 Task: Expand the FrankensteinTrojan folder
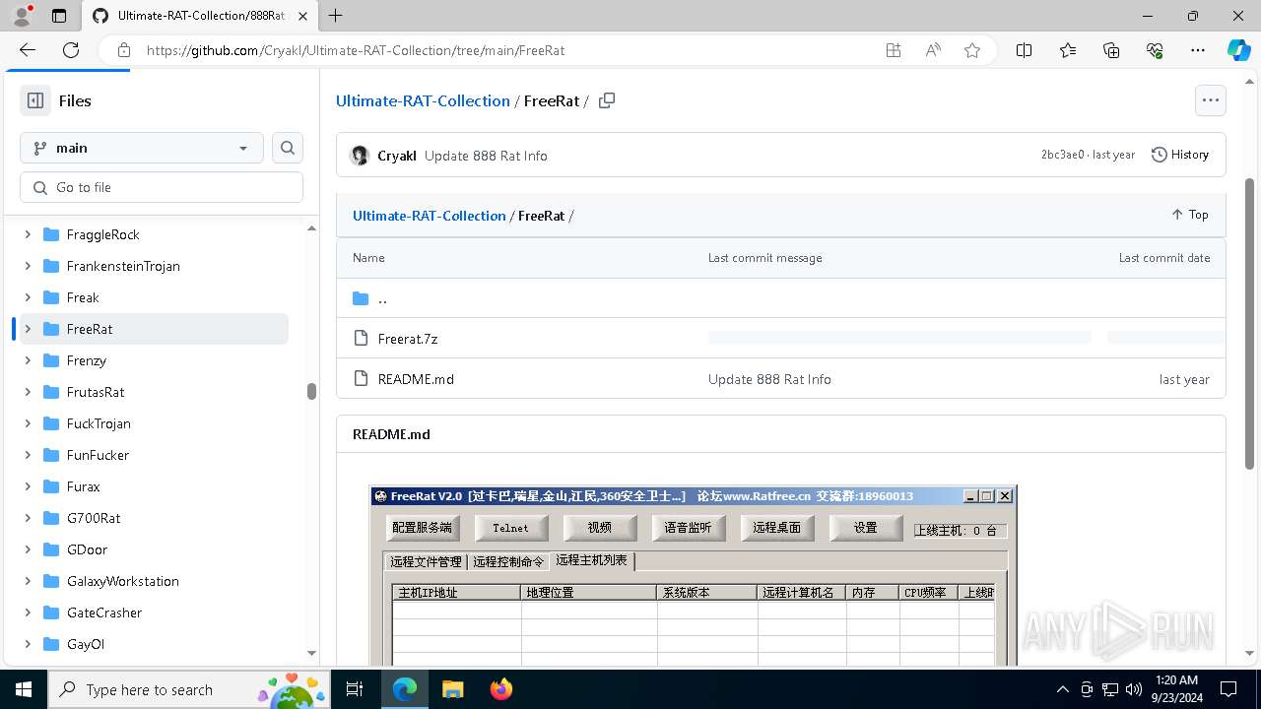28,266
